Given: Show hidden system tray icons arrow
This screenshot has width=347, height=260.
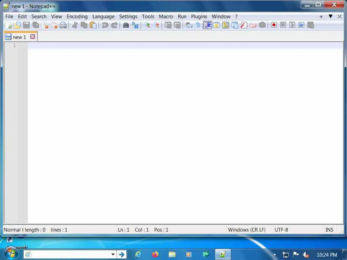Looking at the screenshot, I should click(274, 255).
